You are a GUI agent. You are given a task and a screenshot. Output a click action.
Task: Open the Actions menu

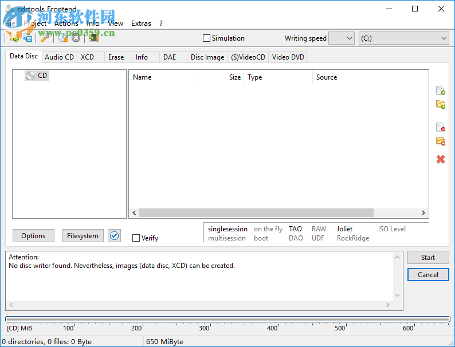tap(66, 23)
